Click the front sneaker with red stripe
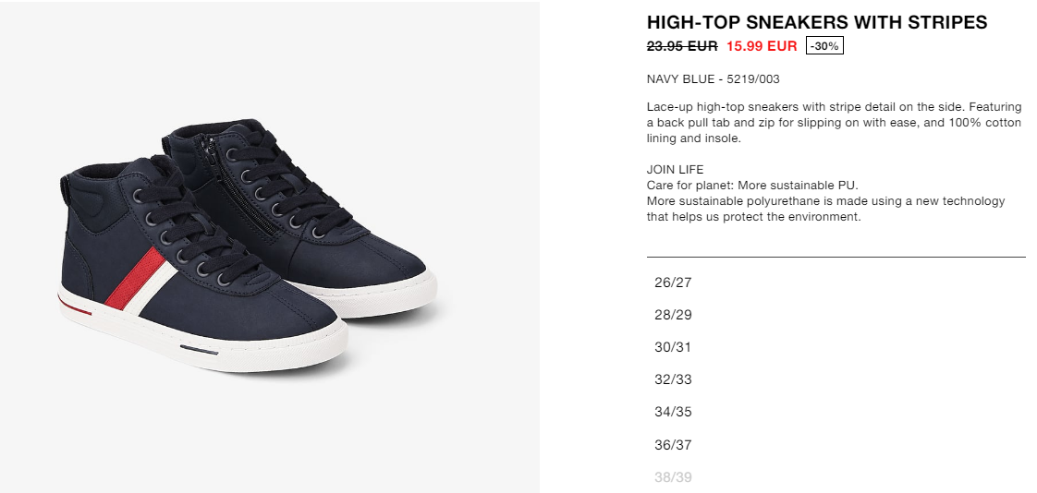 pos(201,264)
